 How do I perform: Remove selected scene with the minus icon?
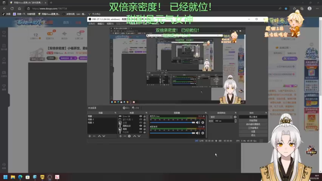pyautogui.click(x=94, y=136)
